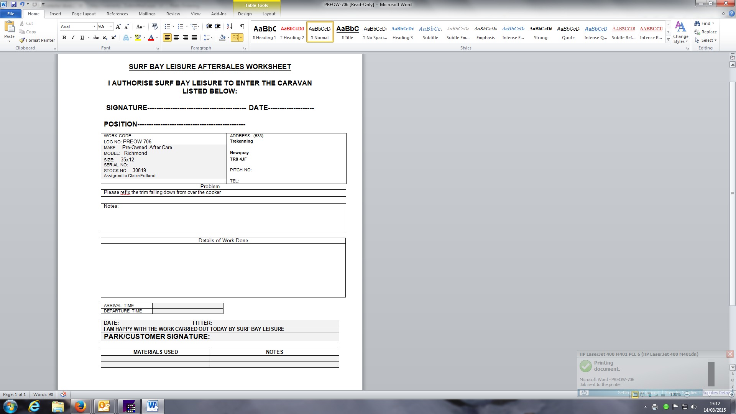The width and height of the screenshot is (736, 414).
Task: Click the Grow Font icon
Action: (118, 26)
